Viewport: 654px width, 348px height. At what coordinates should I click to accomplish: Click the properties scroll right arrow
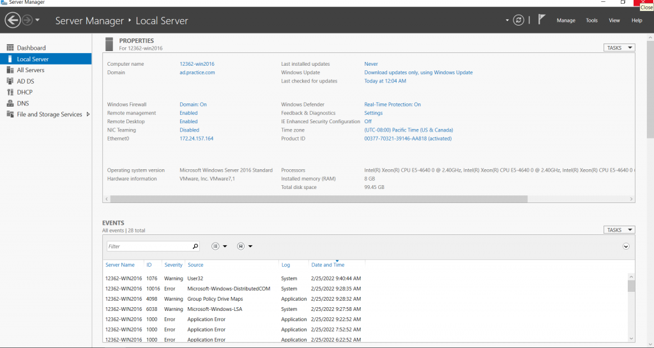pos(631,199)
